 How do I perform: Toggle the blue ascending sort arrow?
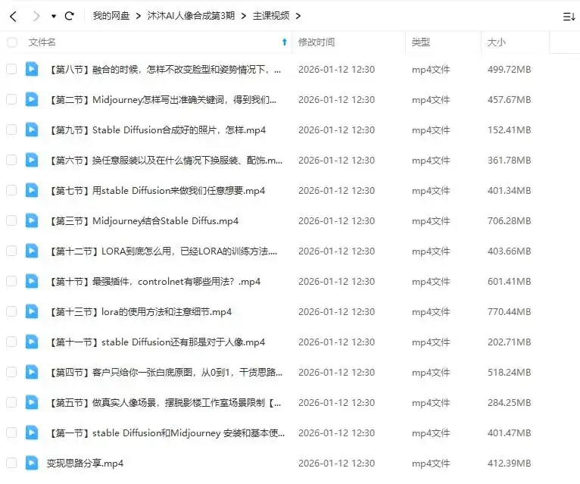(x=285, y=42)
